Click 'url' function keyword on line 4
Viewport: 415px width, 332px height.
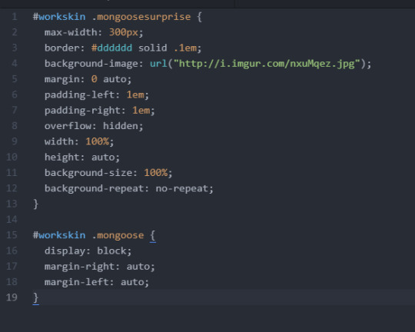158,64
